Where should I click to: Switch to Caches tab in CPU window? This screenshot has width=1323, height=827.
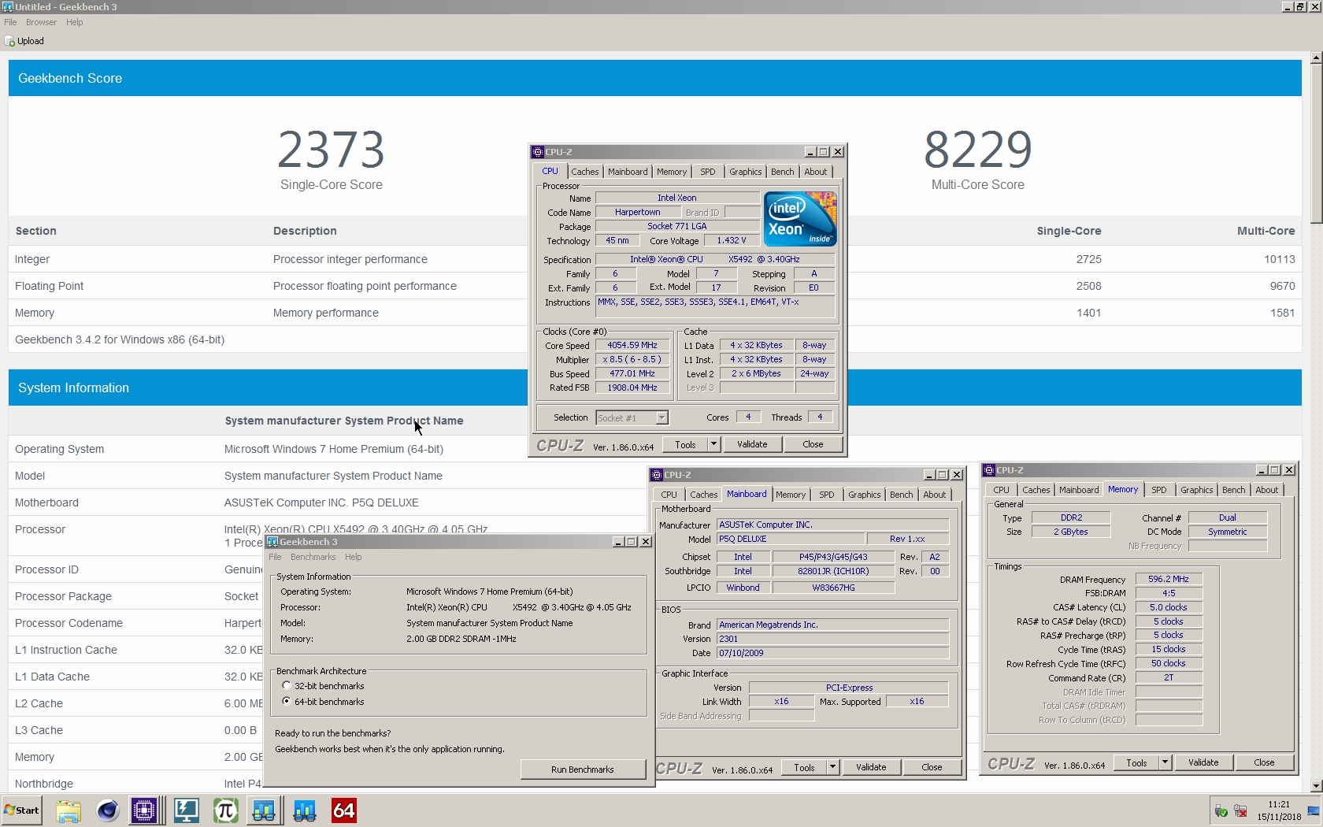585,172
